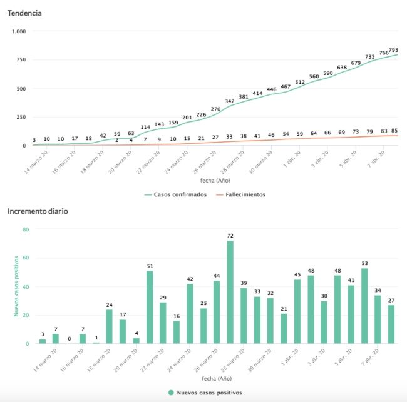Screen dimensions: 407x402
Task: Click the confirmed cases data point 342
Action: (x=230, y=106)
